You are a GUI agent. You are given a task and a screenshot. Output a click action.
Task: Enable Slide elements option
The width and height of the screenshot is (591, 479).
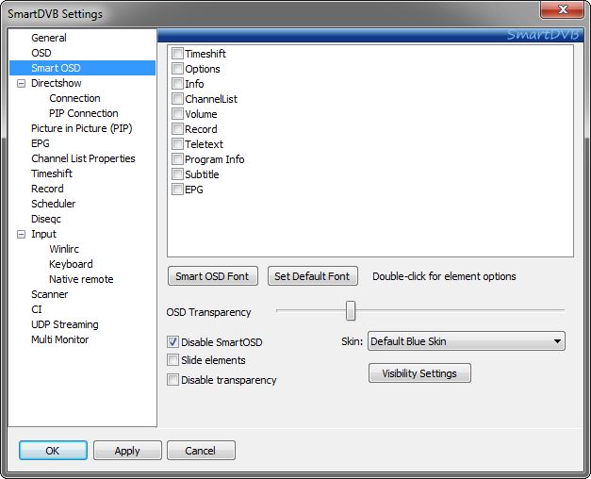tap(173, 360)
